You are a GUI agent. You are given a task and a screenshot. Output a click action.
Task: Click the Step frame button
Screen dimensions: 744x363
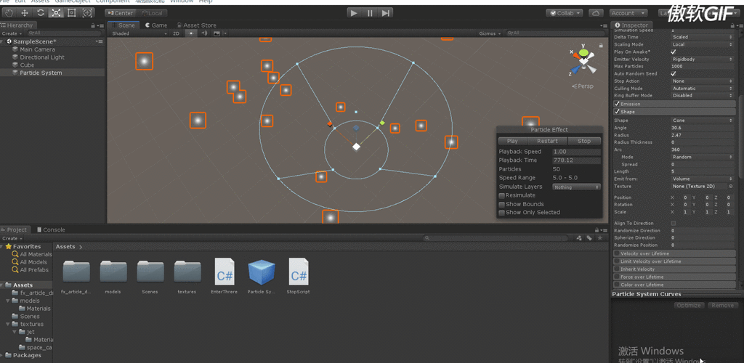pos(386,13)
